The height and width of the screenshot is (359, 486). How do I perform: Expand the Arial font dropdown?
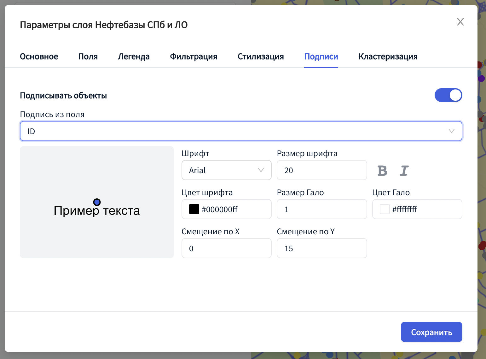click(x=226, y=170)
